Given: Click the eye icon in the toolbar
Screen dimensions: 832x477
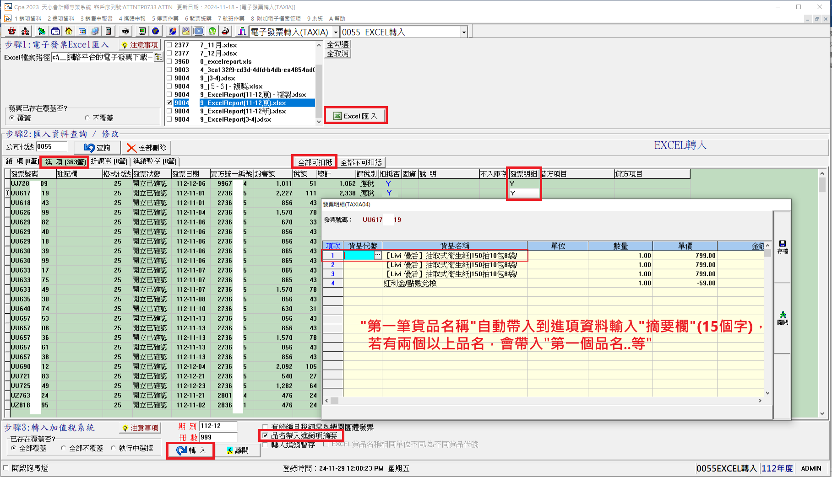Looking at the screenshot, I should tap(125, 31).
